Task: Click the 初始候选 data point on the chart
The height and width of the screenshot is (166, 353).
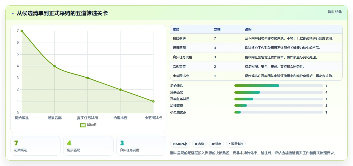Action: click(22, 31)
